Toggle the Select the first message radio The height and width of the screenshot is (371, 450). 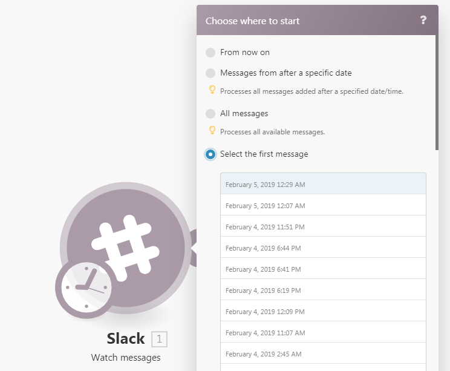point(210,154)
